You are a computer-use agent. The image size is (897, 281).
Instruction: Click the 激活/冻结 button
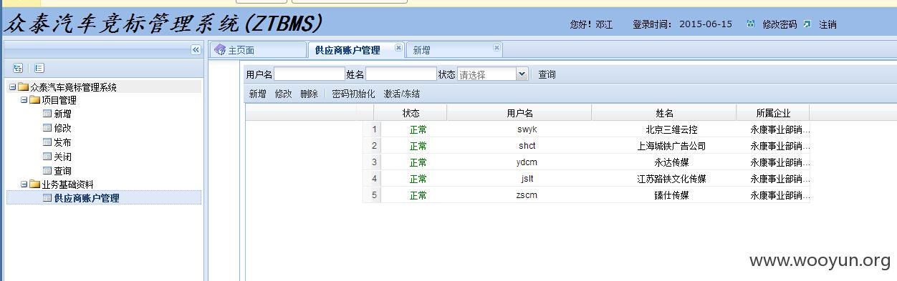coord(402,94)
